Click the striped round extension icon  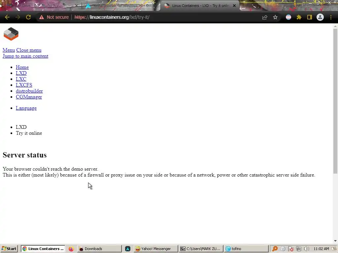288,17
